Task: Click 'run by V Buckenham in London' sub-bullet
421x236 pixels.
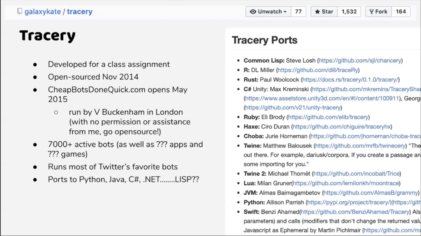Action: pos(126,112)
